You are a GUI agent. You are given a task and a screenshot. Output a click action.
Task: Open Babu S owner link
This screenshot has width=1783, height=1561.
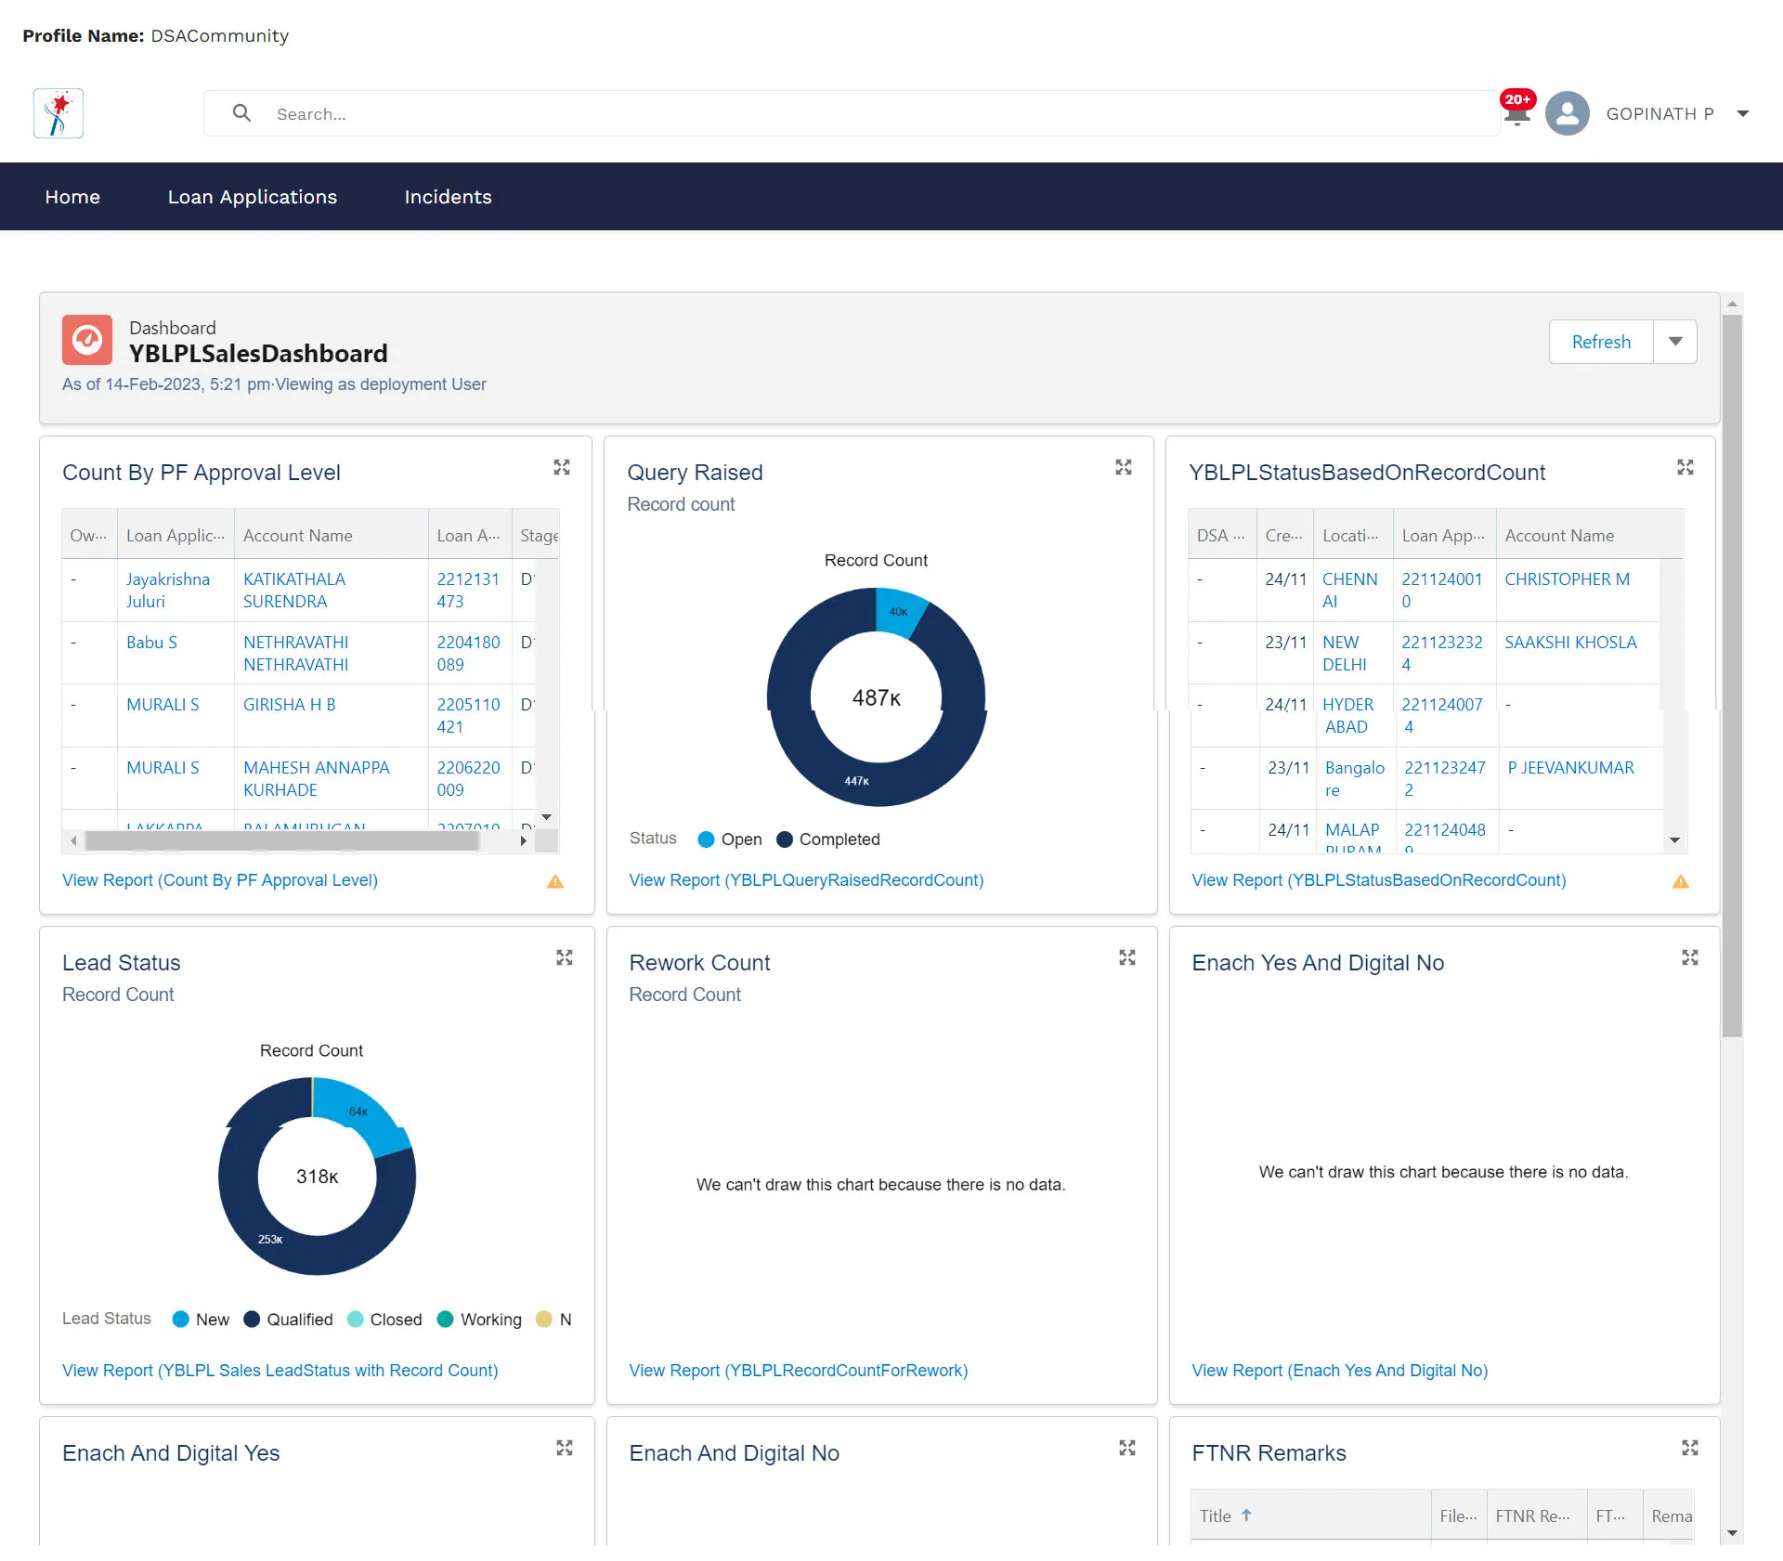click(x=151, y=642)
